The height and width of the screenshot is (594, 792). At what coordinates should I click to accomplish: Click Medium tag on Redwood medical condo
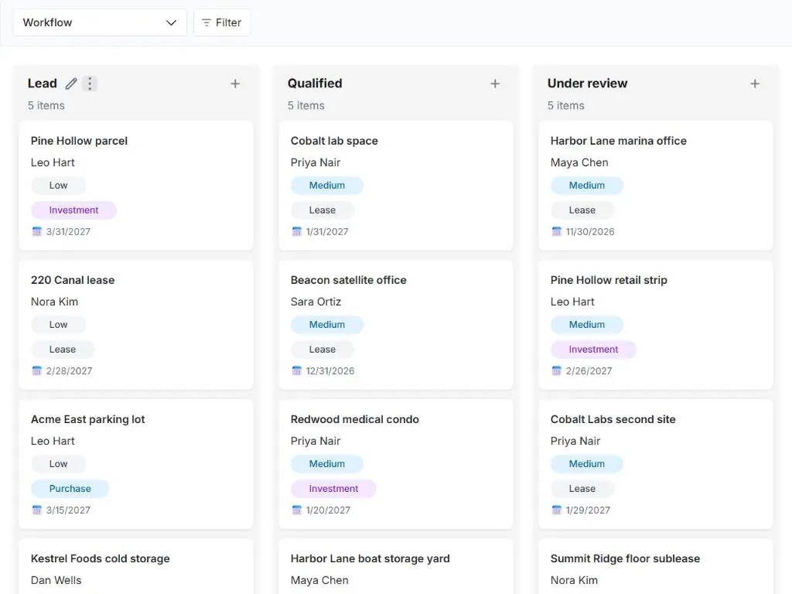[327, 464]
